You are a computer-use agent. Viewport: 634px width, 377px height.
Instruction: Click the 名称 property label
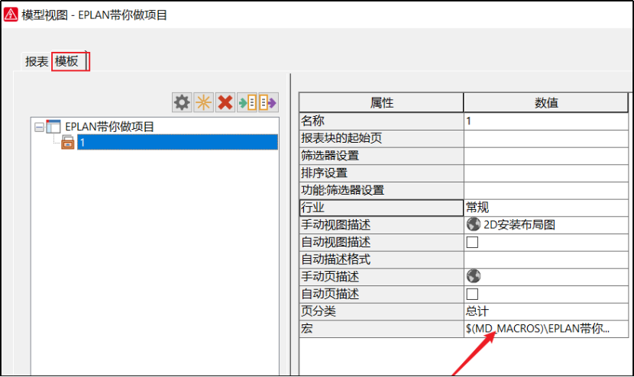coord(312,121)
